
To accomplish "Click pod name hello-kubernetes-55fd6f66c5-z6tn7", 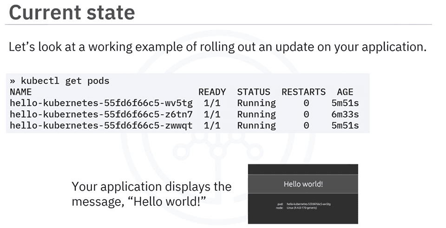I will click(x=101, y=114).
